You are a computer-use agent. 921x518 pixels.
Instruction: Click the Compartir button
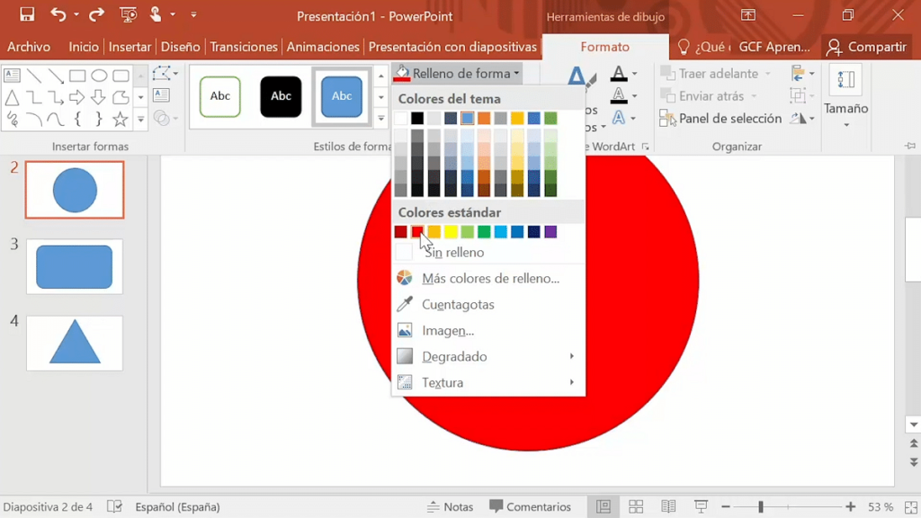(866, 47)
